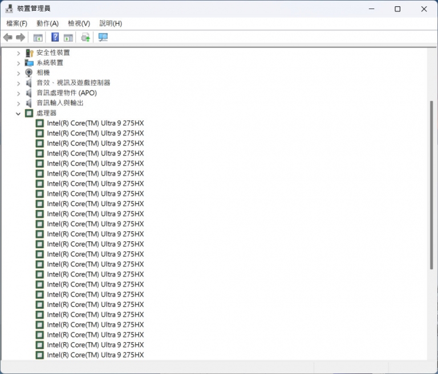Expand the 音訊輸入與輸出 category

point(18,104)
